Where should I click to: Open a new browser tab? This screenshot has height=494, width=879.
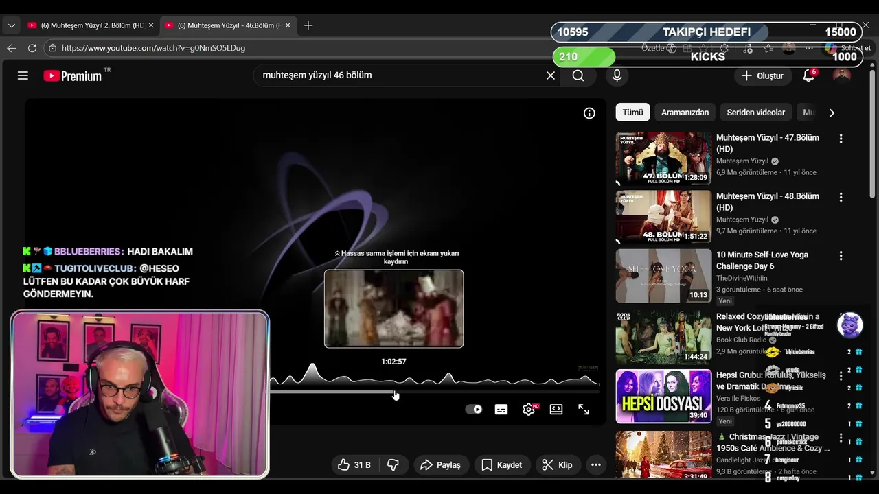(308, 25)
